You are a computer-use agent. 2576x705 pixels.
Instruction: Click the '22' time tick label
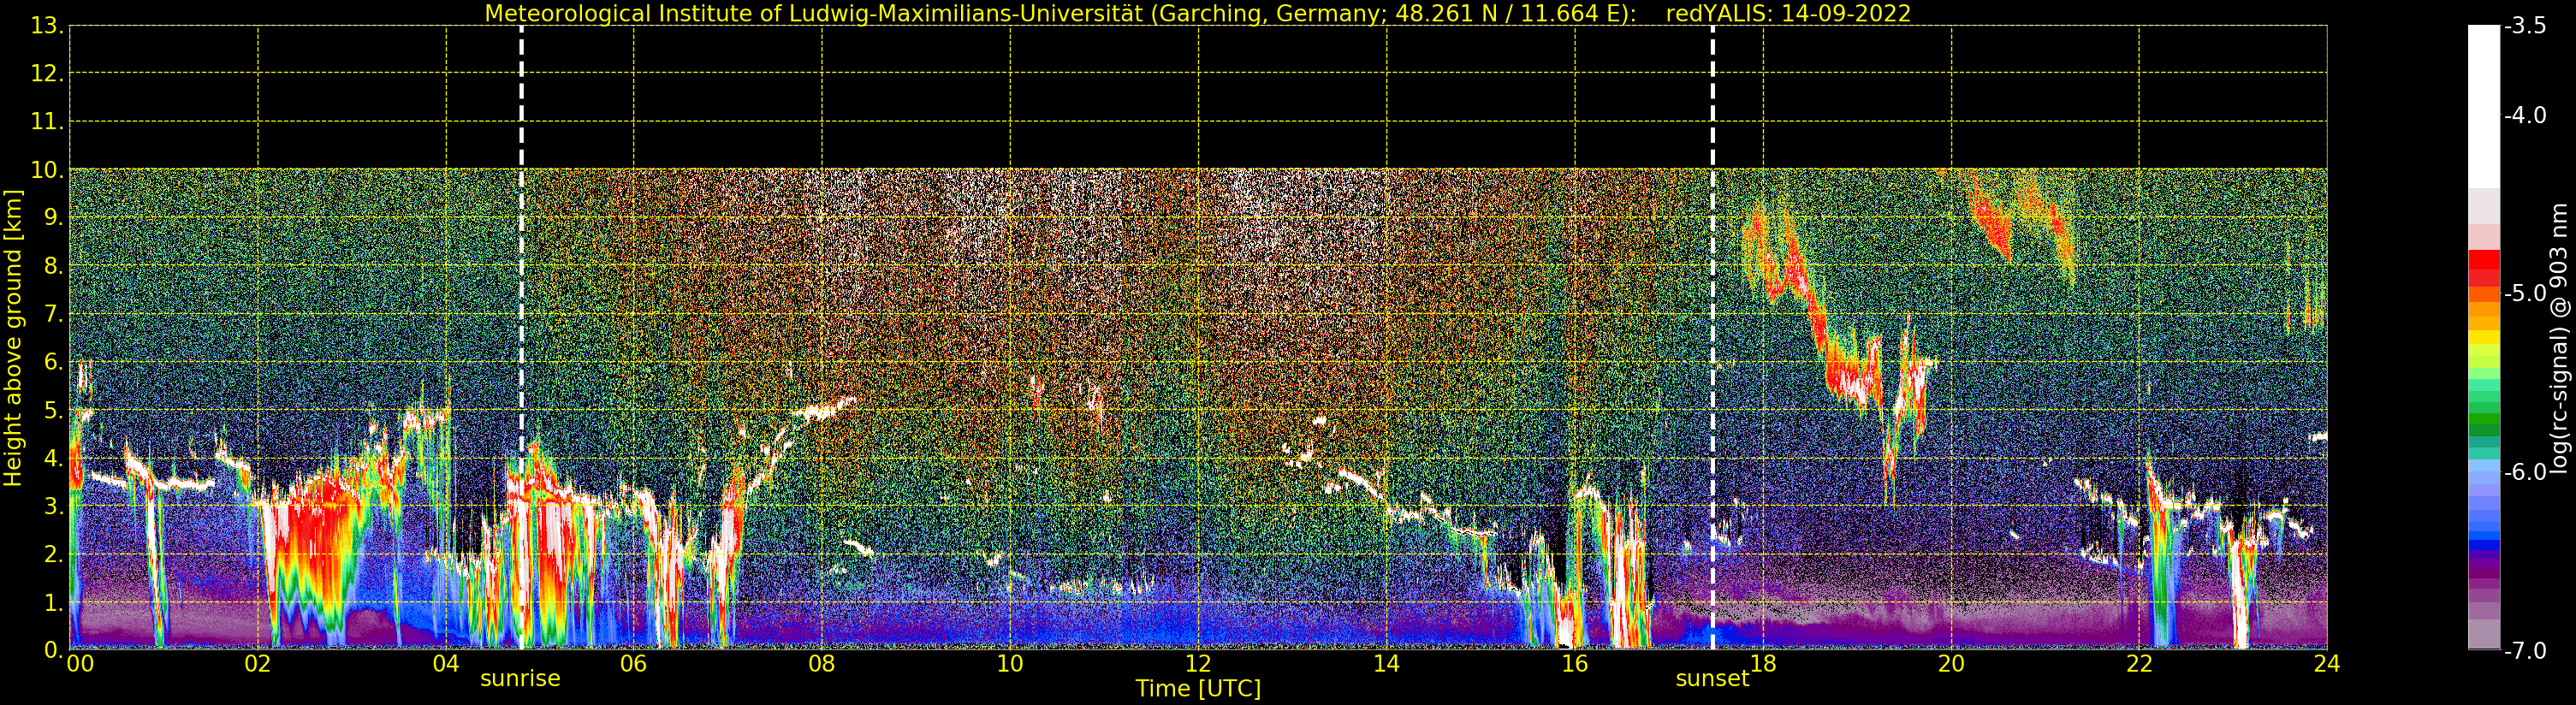click(x=2139, y=664)
